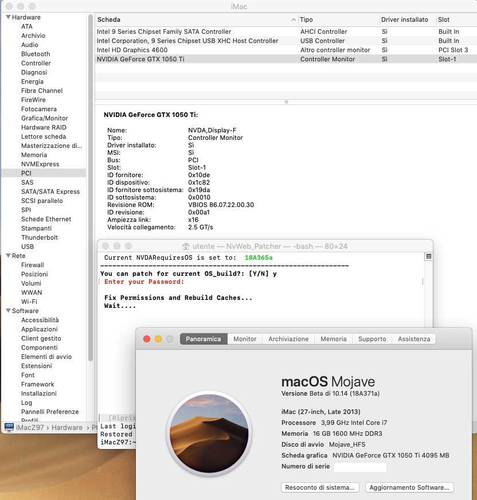Select Applicazioni in Software list
This screenshot has height=500, width=477.
[x=39, y=329]
